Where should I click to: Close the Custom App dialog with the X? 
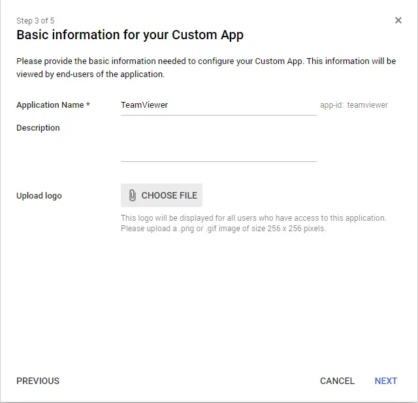pyautogui.click(x=398, y=20)
